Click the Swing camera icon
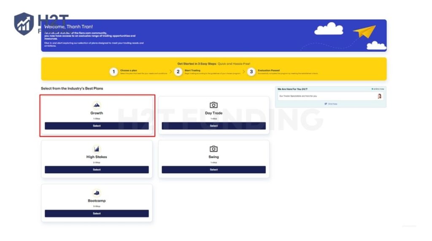 click(213, 149)
